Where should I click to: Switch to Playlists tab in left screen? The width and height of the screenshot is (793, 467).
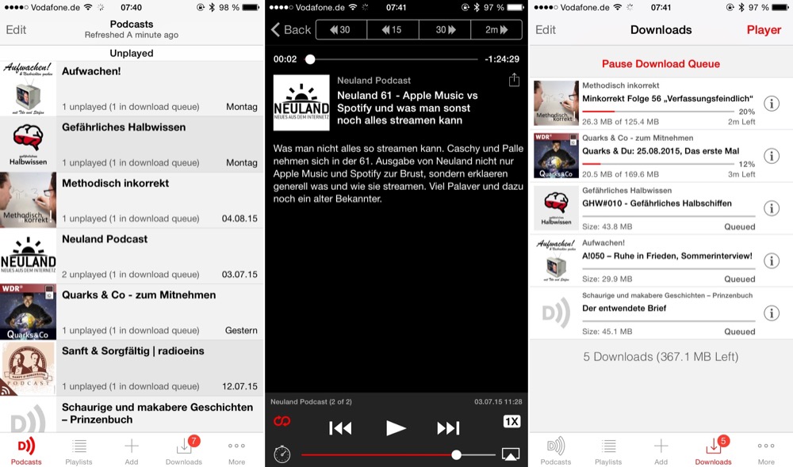pyautogui.click(x=79, y=450)
